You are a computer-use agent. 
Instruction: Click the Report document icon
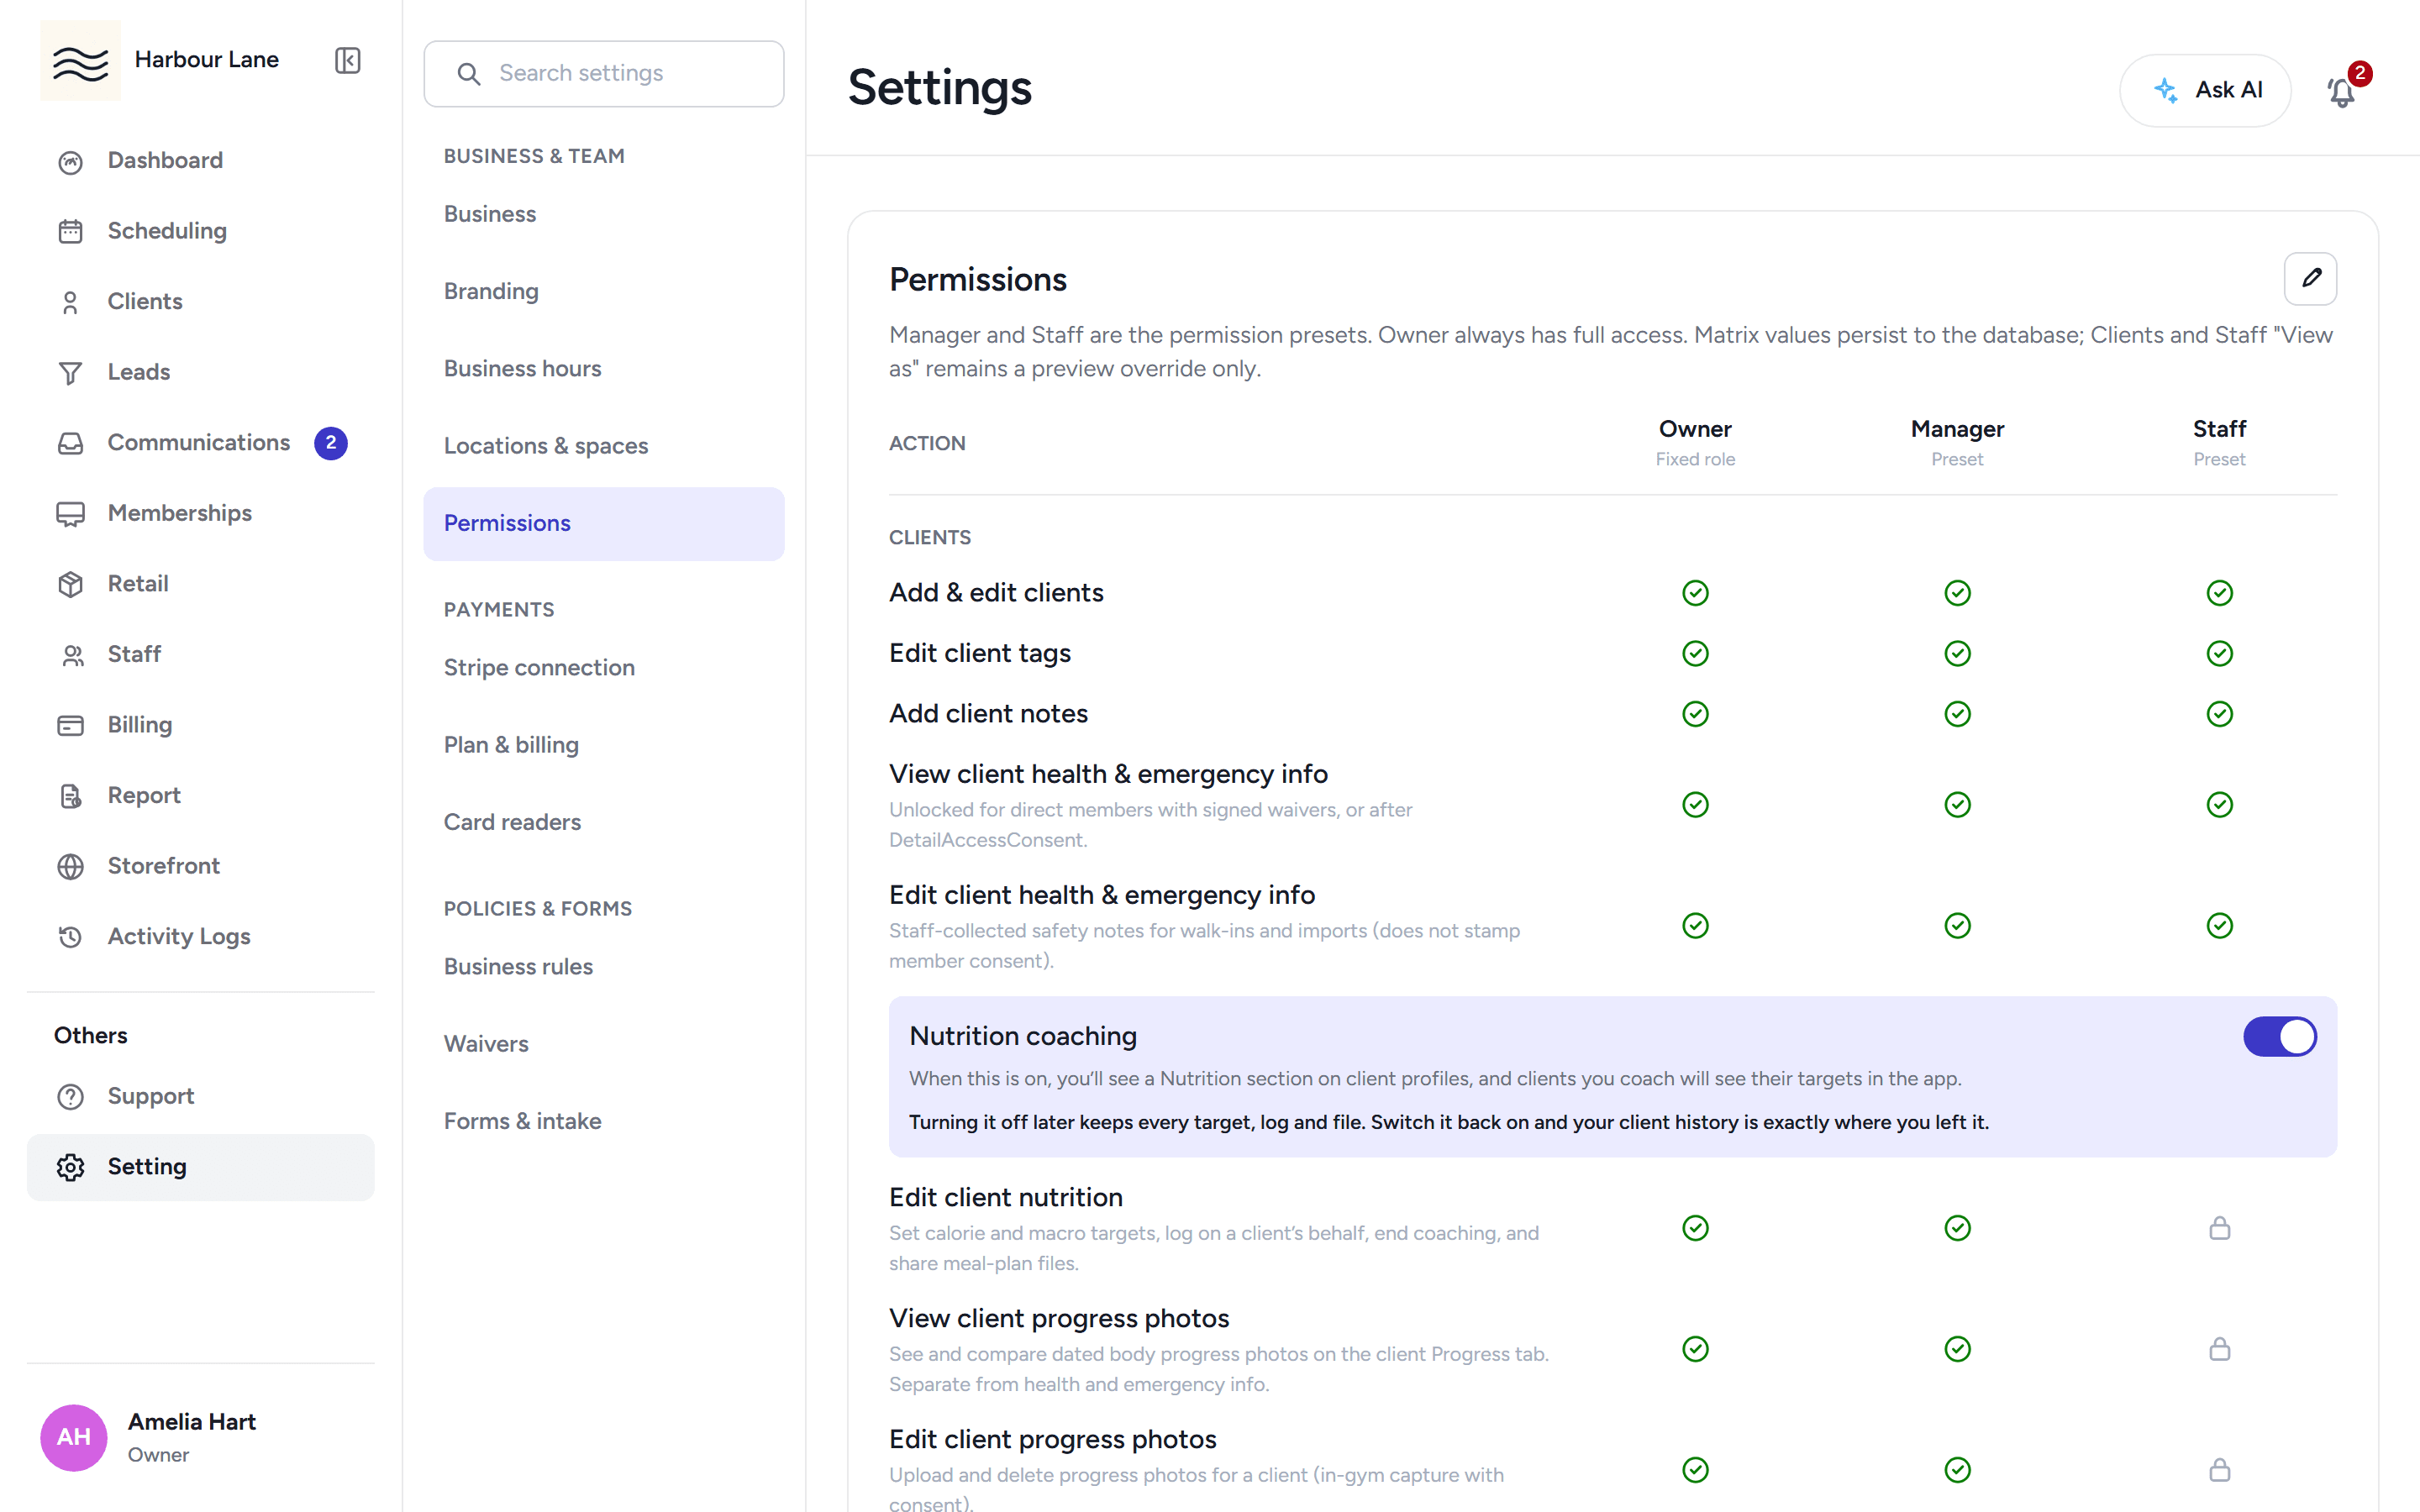point(70,796)
